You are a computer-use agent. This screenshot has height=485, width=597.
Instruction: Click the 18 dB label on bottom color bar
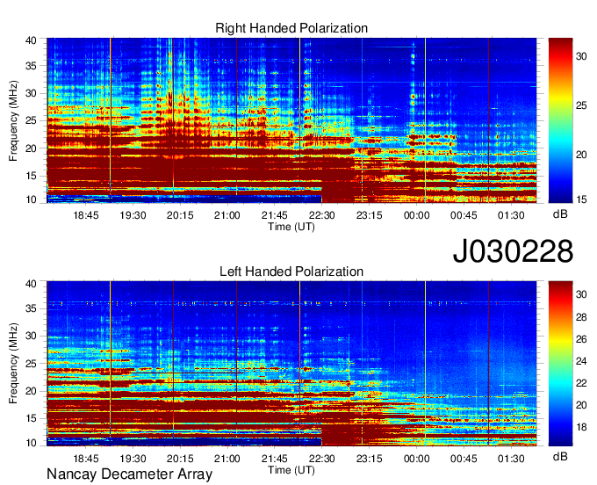tap(581, 428)
